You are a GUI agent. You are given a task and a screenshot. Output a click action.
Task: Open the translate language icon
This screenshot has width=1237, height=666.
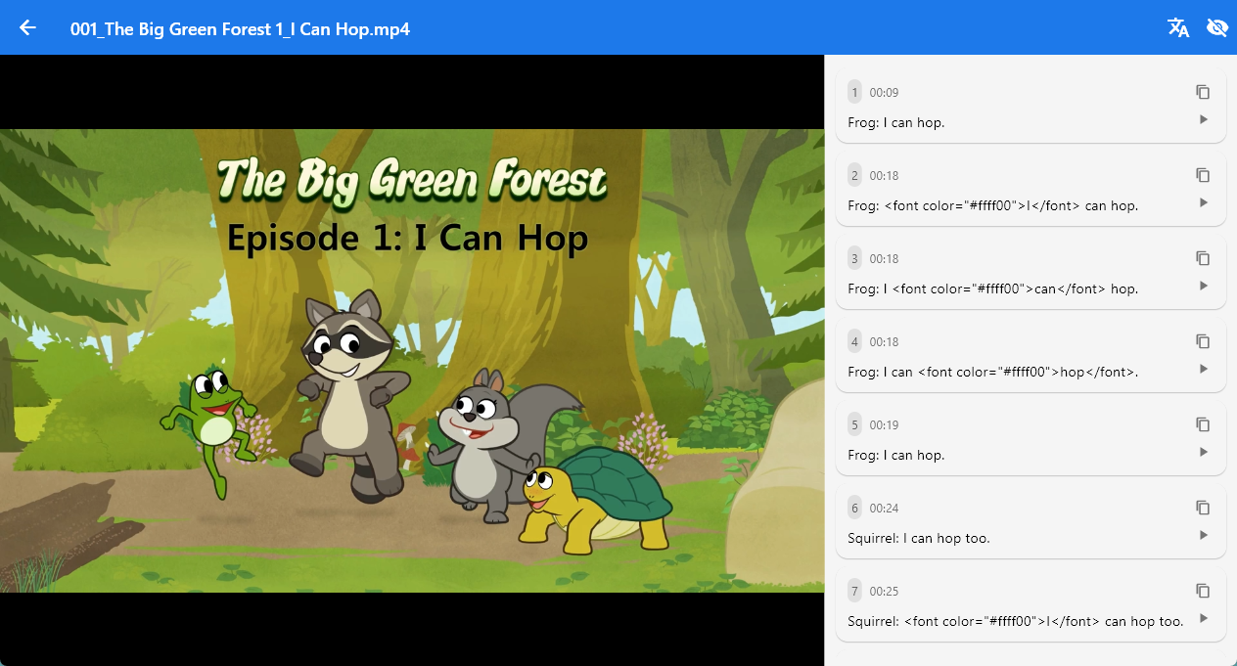coord(1178,27)
